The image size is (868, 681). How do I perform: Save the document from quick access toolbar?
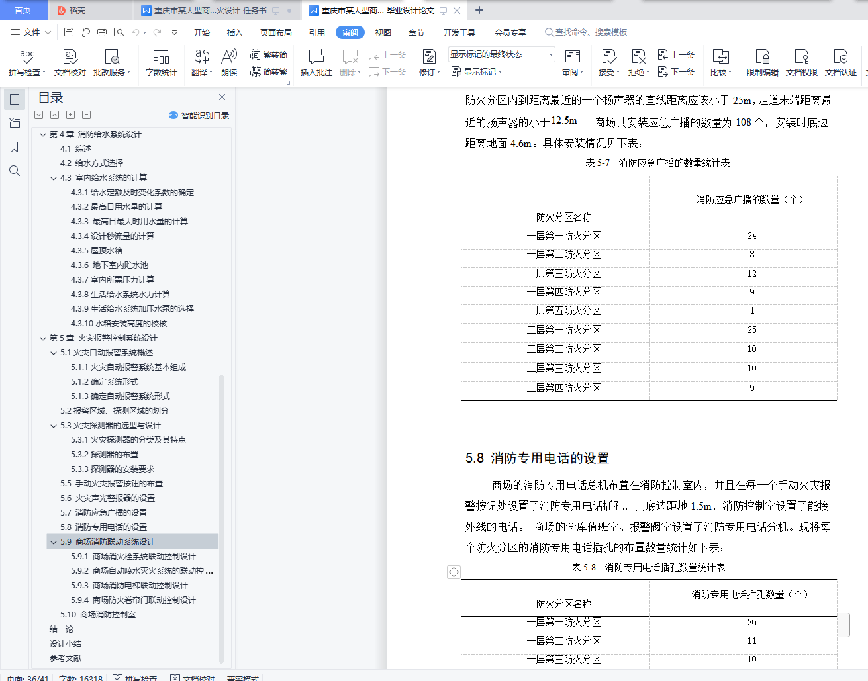(69, 32)
